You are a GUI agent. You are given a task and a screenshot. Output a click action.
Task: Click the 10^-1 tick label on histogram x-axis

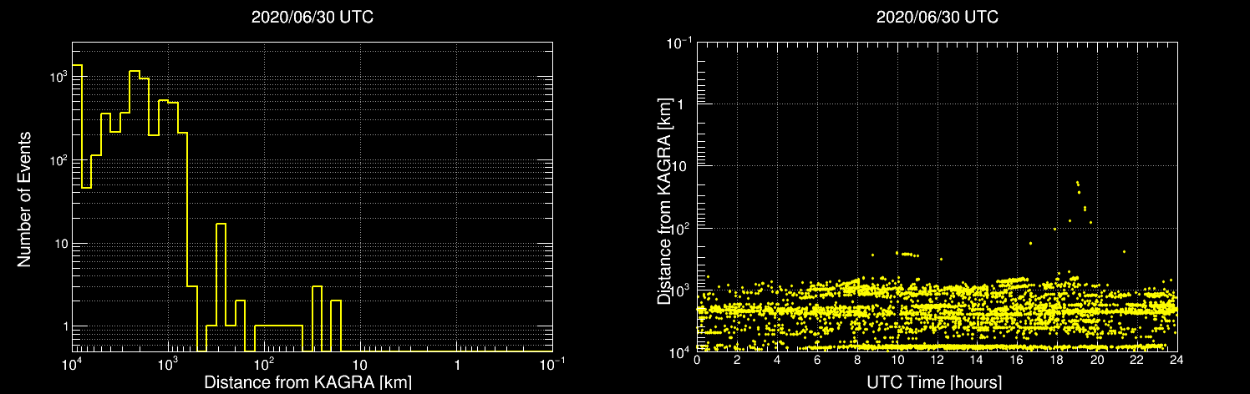coord(551,364)
